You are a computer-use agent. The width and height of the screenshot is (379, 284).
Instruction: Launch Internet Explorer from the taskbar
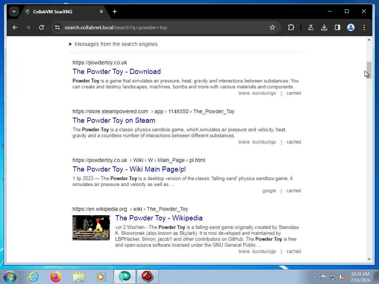(33, 277)
